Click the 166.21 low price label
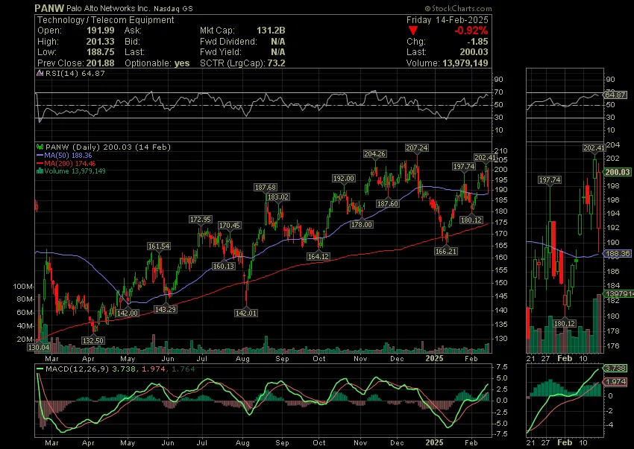The height and width of the screenshot is (449, 634). pos(446,251)
